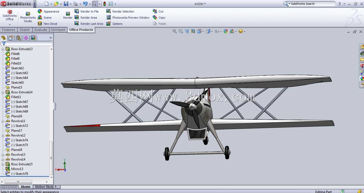This screenshot has width=364, height=193.
Task: Click Render to File
Action: [x=86, y=11]
